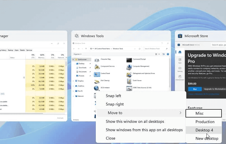The image size is (226, 144).
Task: Open the Windows 10 Pro product key link
Action: 204,94
